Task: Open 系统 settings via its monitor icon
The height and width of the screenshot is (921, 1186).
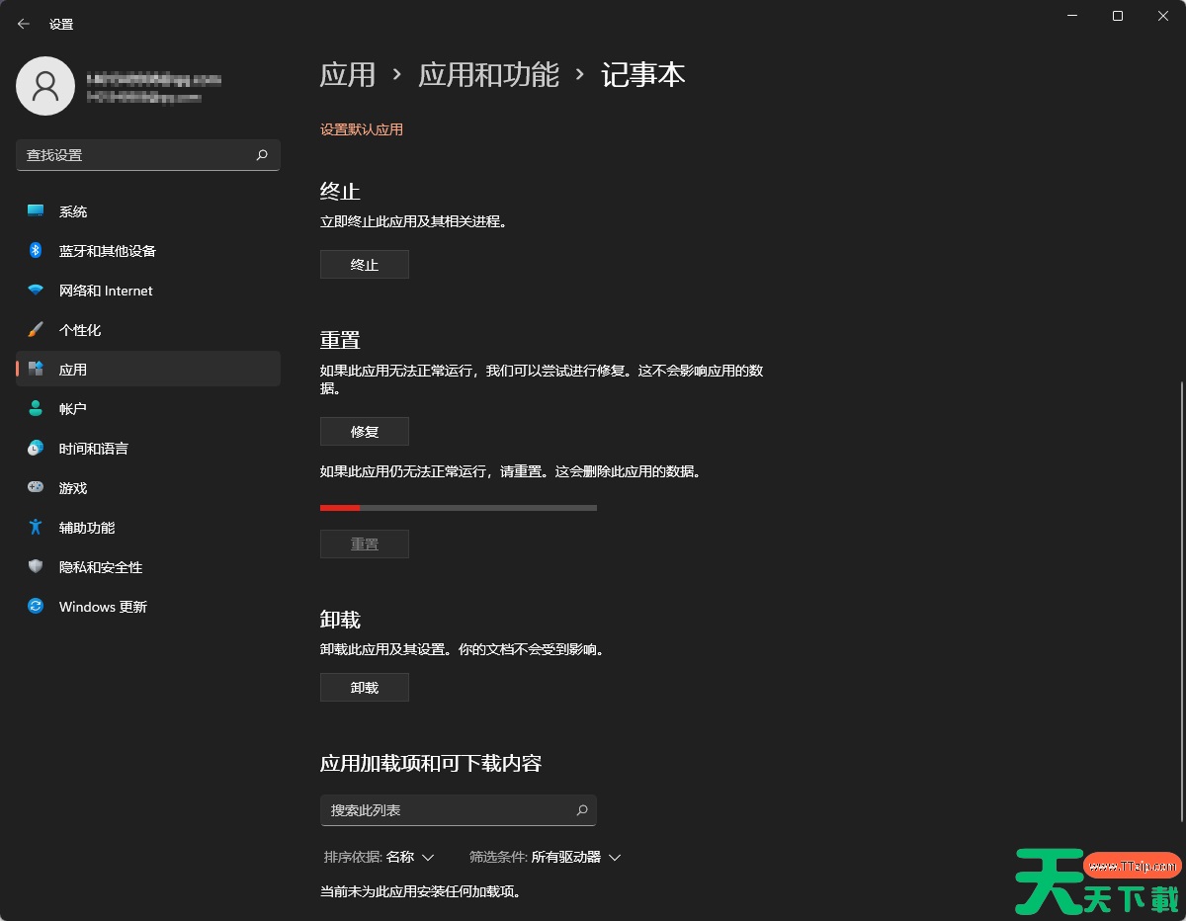Action: [x=36, y=211]
